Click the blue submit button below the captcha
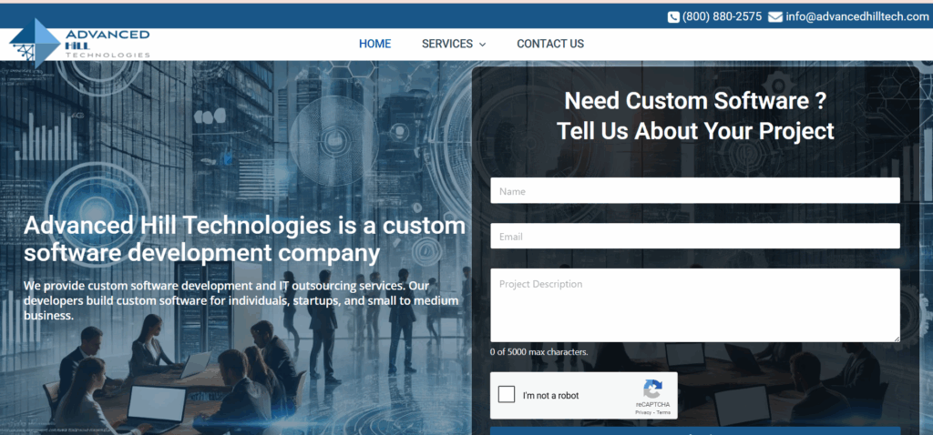 [695, 430]
